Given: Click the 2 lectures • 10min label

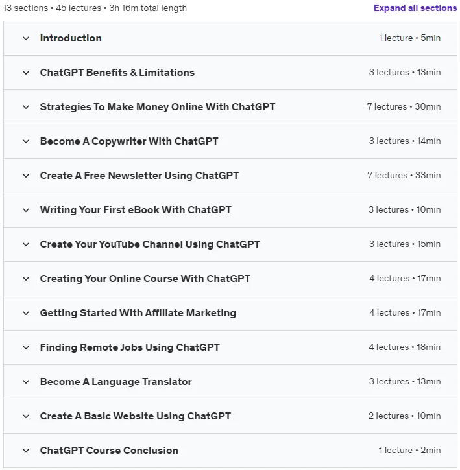Looking at the screenshot, I should pos(404,416).
